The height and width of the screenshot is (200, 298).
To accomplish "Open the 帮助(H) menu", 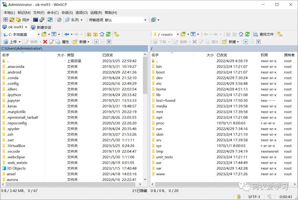I will coord(111,12).
